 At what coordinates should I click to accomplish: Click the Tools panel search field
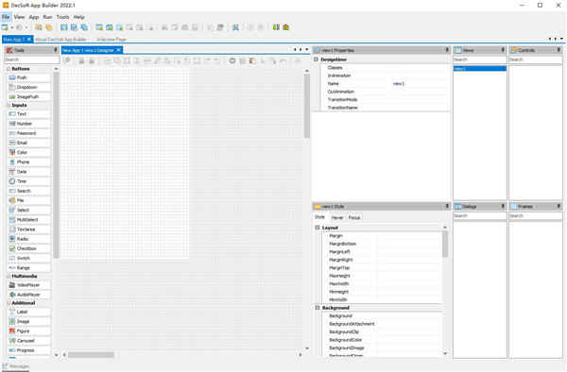[32, 59]
